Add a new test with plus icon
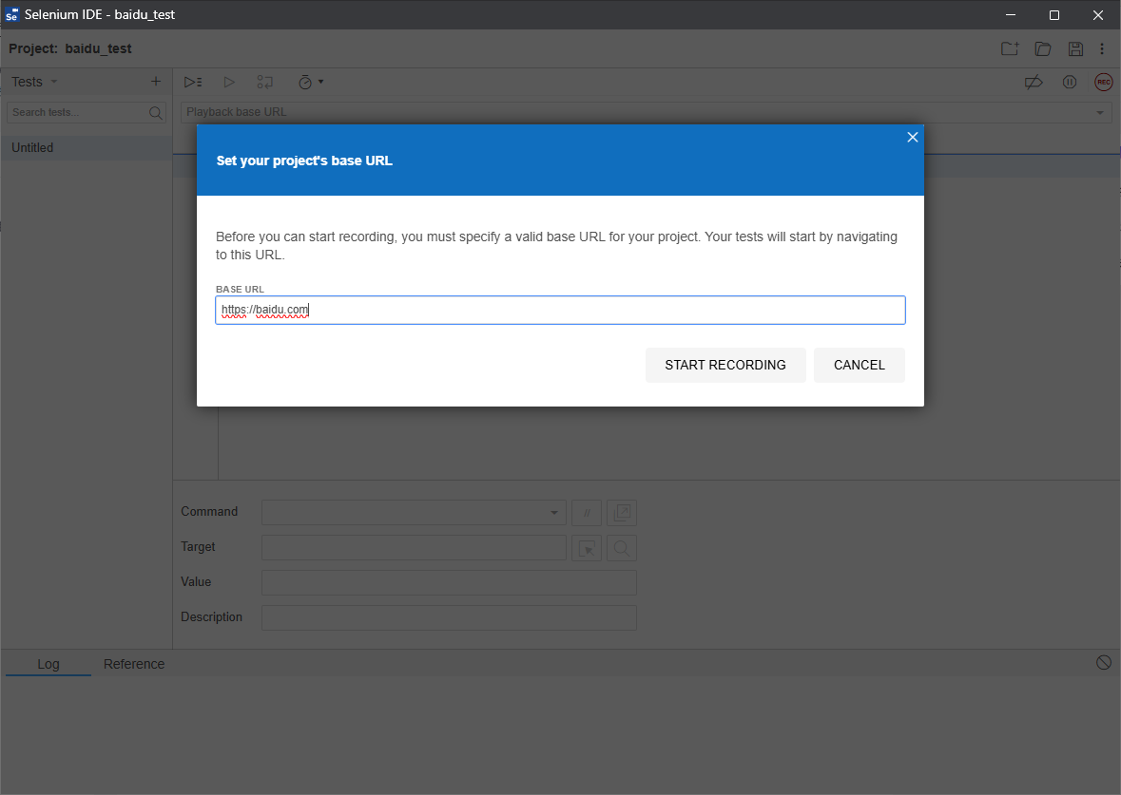 [156, 82]
